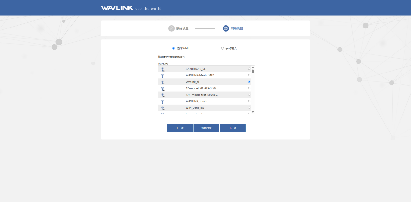This screenshot has height=202, width=411.
Task: Choose radio button for 0.570HA2-5_5G network
Action: (x=249, y=69)
